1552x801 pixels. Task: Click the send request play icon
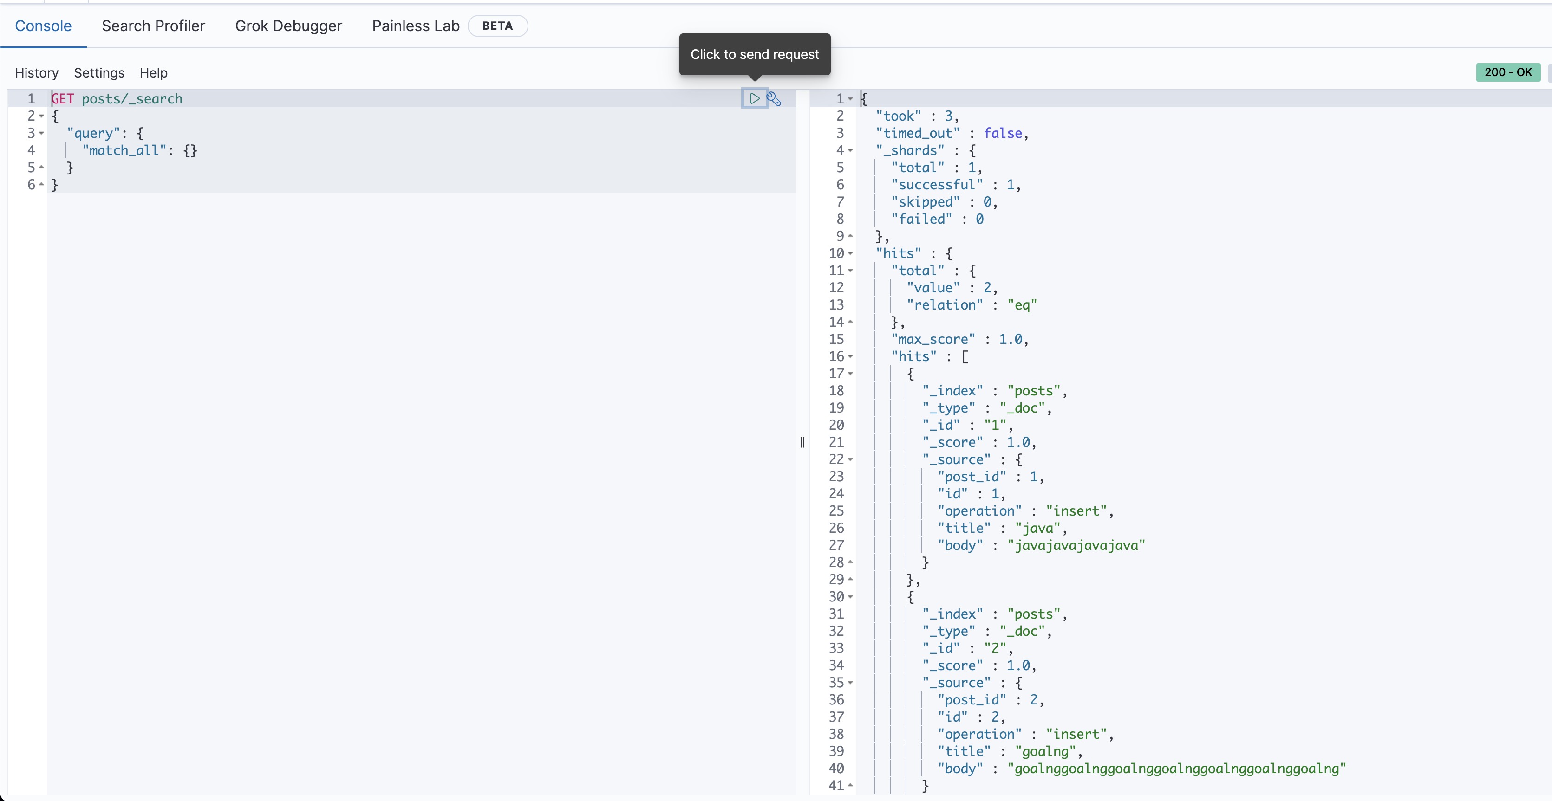point(754,98)
